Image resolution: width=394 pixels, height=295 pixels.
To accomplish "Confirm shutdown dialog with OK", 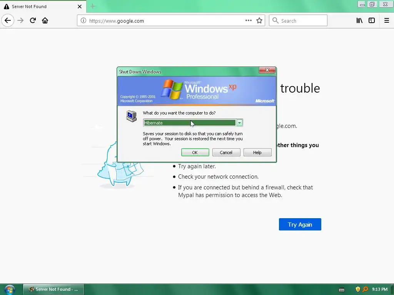I will [x=195, y=152].
